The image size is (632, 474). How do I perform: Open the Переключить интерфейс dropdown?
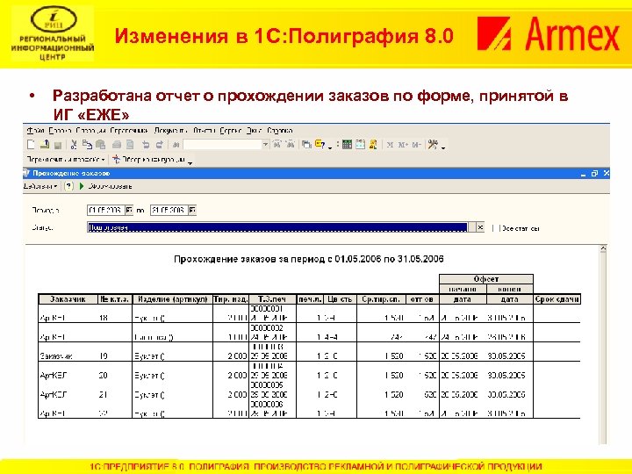click(x=66, y=160)
